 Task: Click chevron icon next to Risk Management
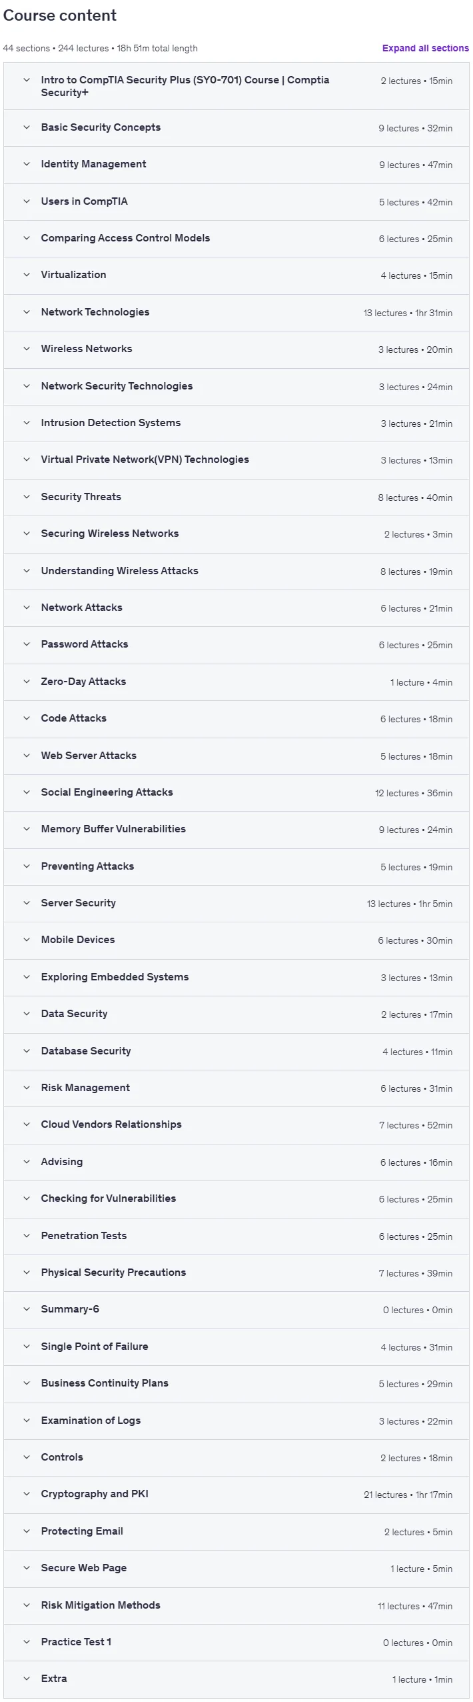(x=27, y=1088)
